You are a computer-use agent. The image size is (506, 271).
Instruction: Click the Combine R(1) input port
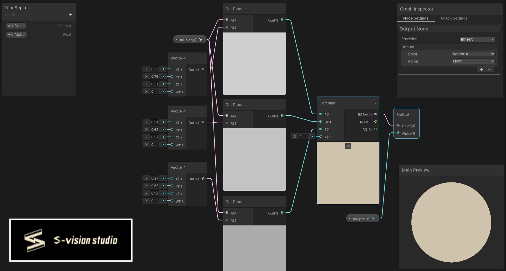(321, 114)
